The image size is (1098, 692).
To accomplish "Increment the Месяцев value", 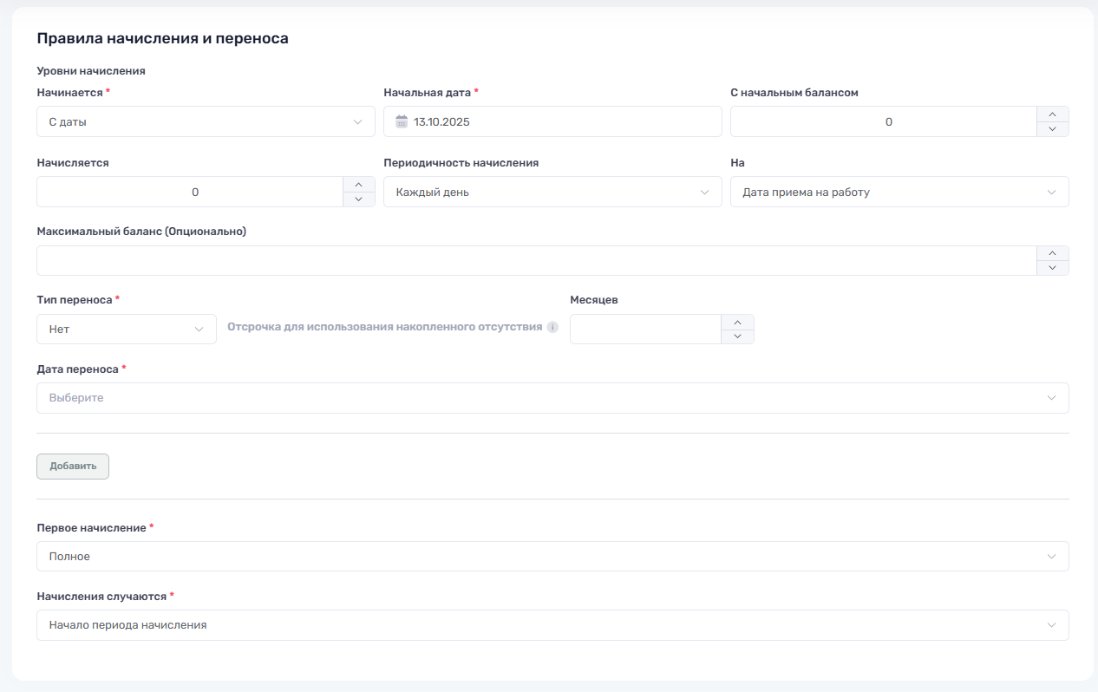I will [x=737, y=322].
